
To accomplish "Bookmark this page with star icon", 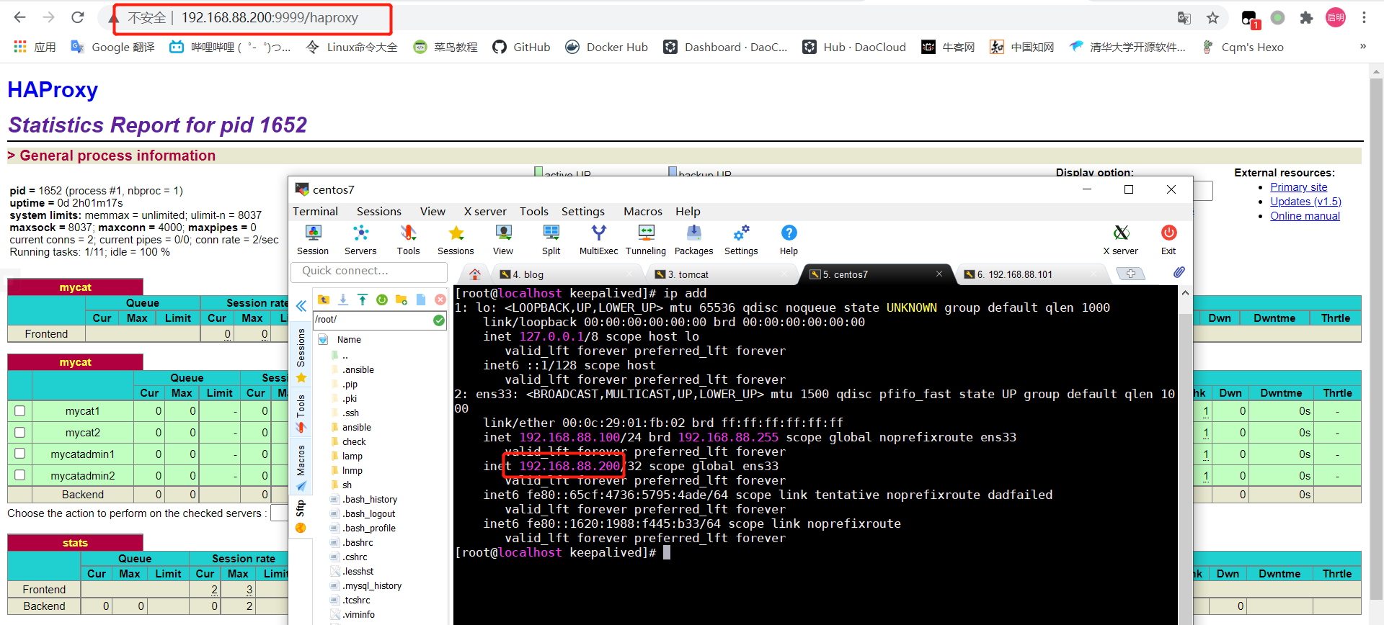I will pyautogui.click(x=1213, y=18).
